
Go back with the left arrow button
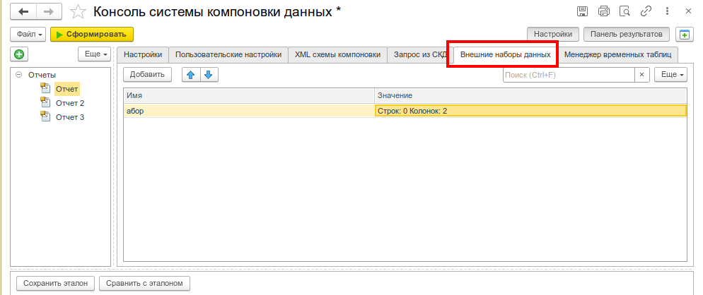point(23,11)
